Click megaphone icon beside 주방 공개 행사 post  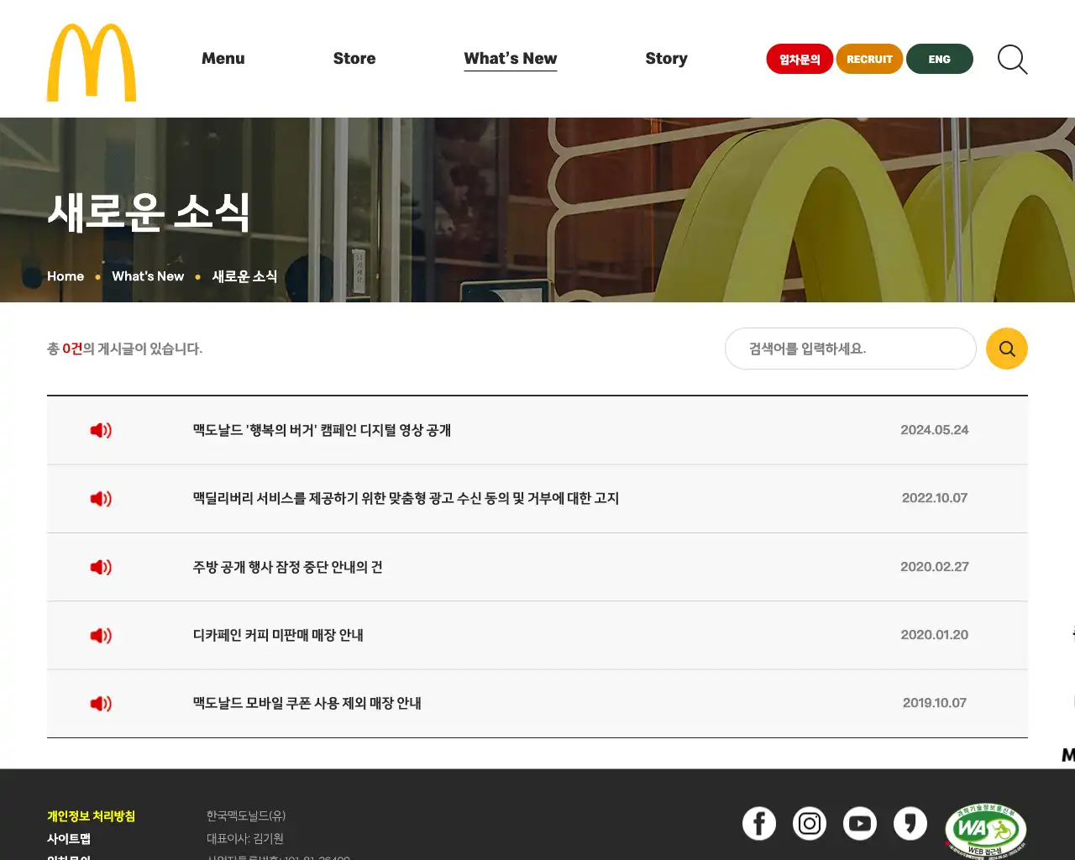tap(101, 567)
